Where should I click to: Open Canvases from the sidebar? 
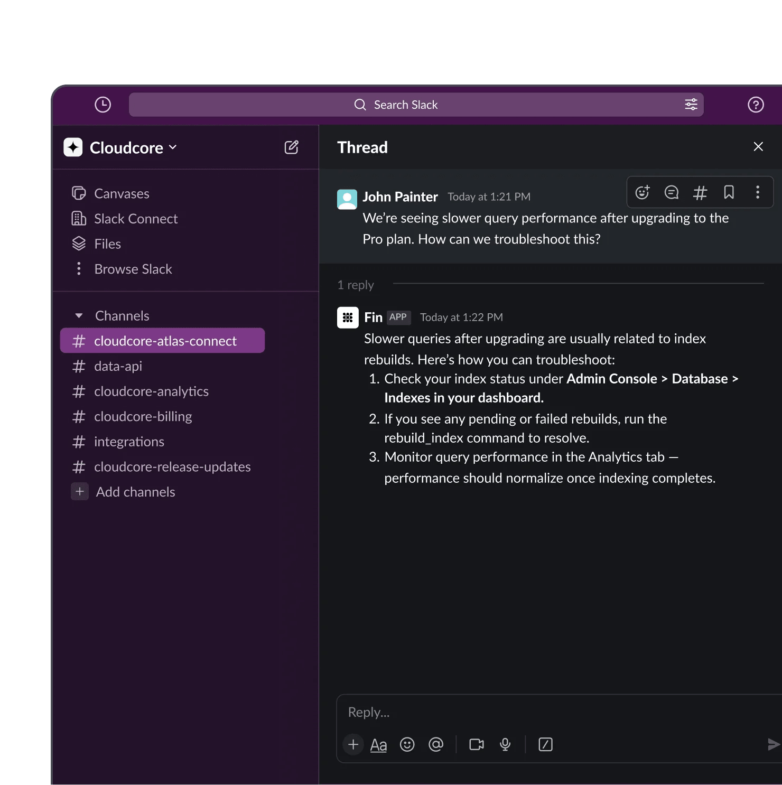tap(121, 193)
